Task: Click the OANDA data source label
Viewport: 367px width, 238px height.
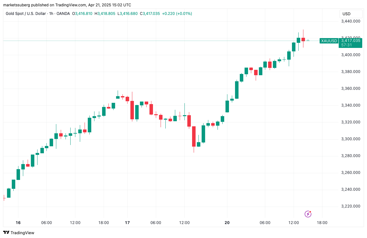Action: coord(62,14)
